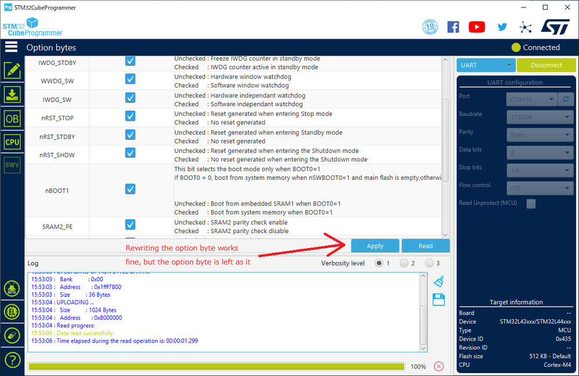This screenshot has height=376, width=579.
Task: Click the option bytes scroll up arrow
Action: 445,60
